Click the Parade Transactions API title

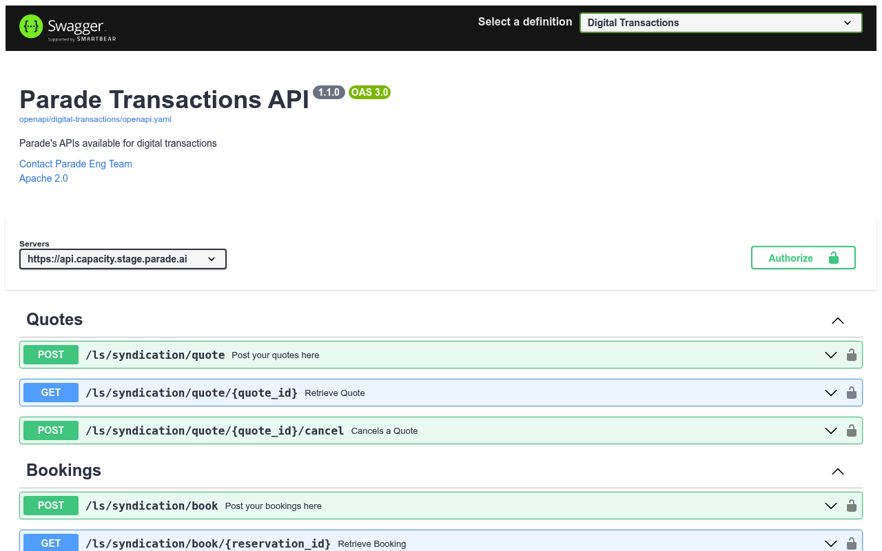click(x=164, y=99)
